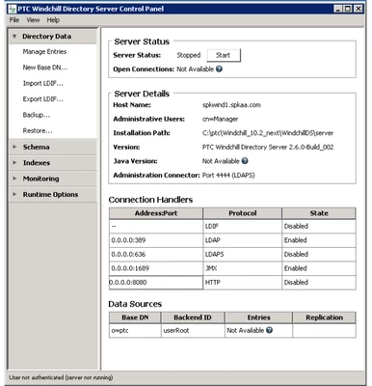The image size is (372, 386).
Task: Click Replication column header
Action: (x=324, y=317)
